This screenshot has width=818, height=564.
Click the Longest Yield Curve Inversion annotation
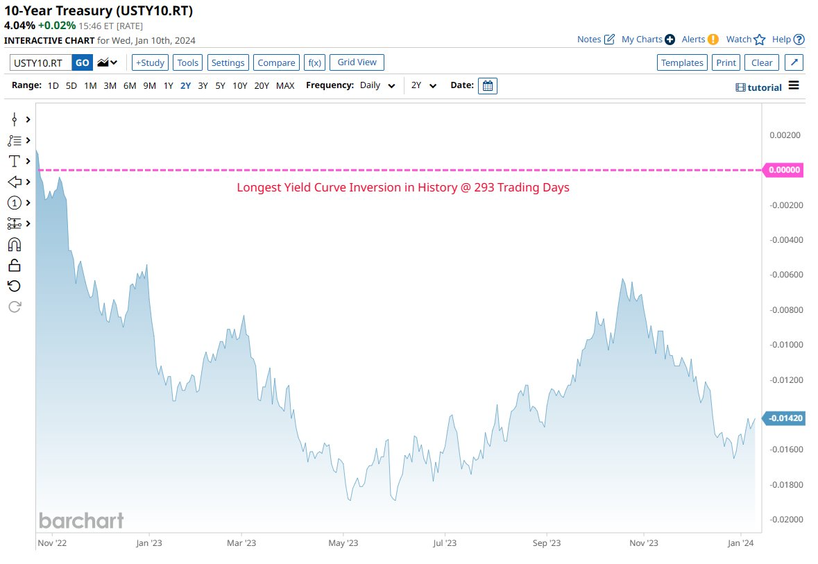tap(402, 187)
